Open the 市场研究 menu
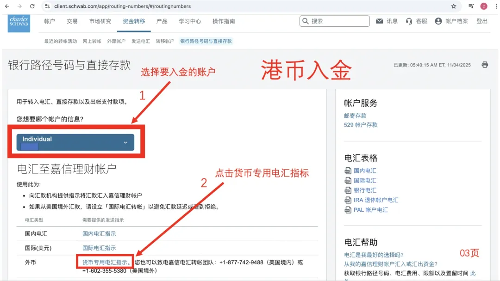This screenshot has width=500, height=281. pyautogui.click(x=100, y=21)
